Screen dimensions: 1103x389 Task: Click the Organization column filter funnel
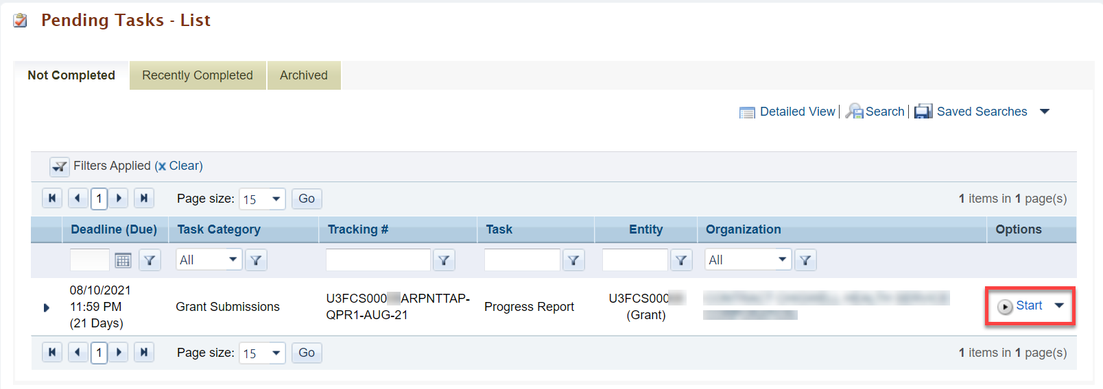(x=805, y=260)
